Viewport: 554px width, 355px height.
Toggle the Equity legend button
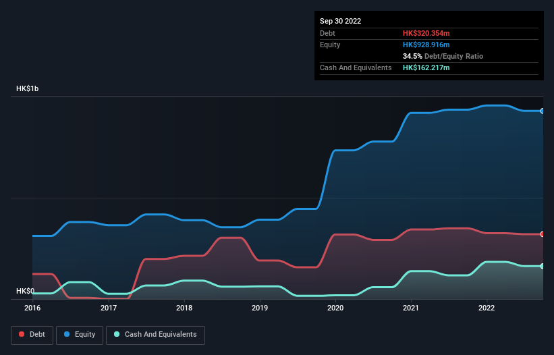pyautogui.click(x=80, y=335)
